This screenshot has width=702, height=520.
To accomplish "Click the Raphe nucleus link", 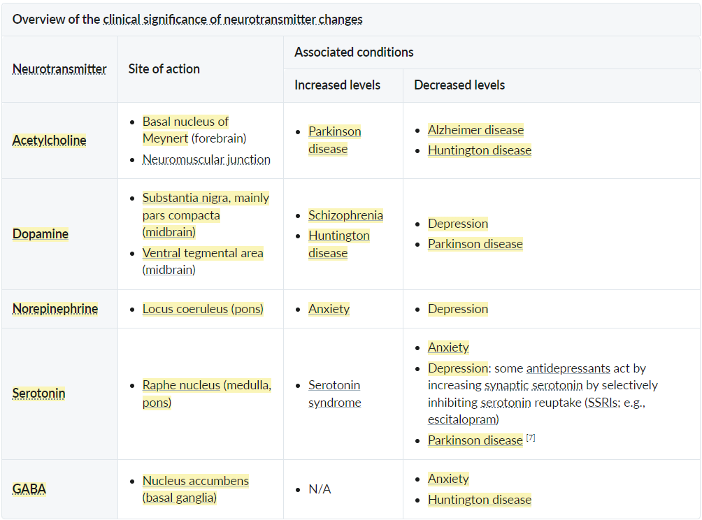I will [x=181, y=385].
